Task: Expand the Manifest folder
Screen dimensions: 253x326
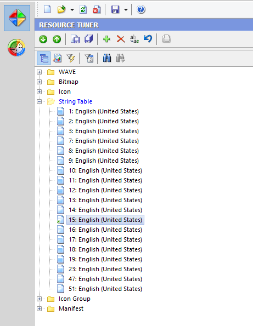Action: 39,309
